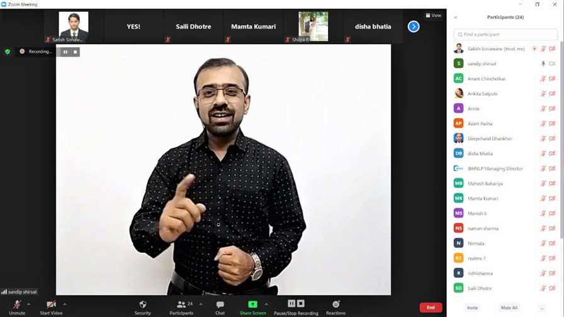This screenshot has height=317, width=564.
Task: Click participants list vertical scrollbar
Action: (x=562, y=140)
